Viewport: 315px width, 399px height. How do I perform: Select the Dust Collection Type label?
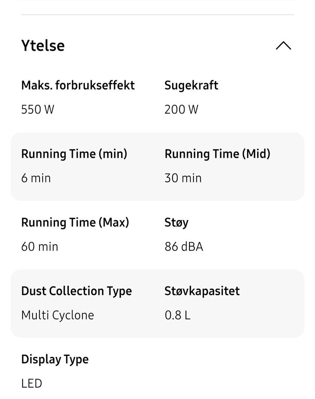tap(76, 291)
